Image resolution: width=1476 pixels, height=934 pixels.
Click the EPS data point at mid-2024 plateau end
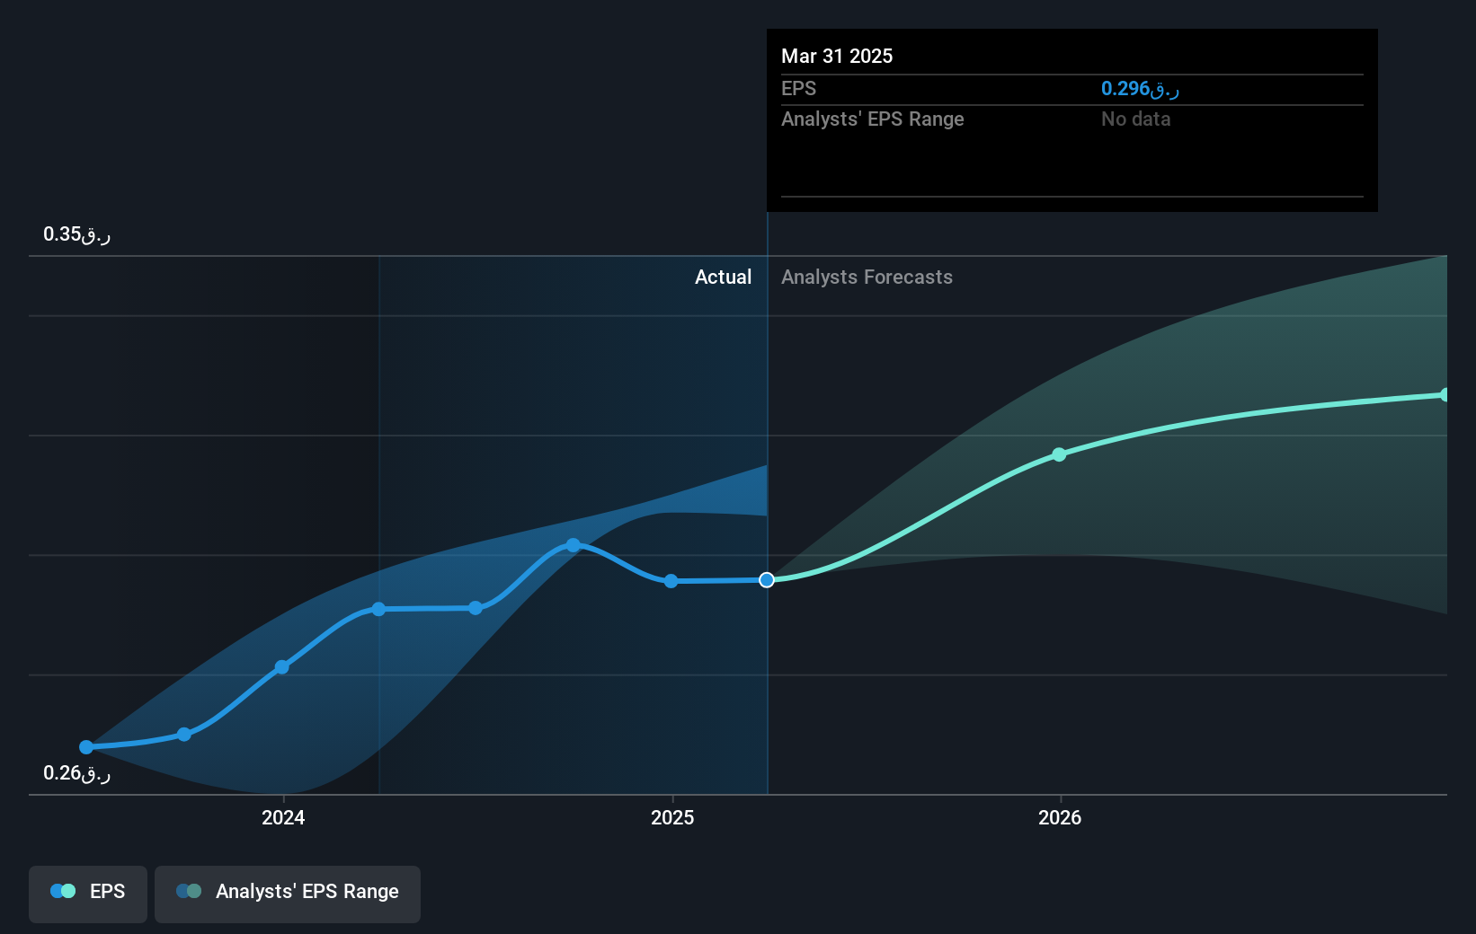click(476, 608)
